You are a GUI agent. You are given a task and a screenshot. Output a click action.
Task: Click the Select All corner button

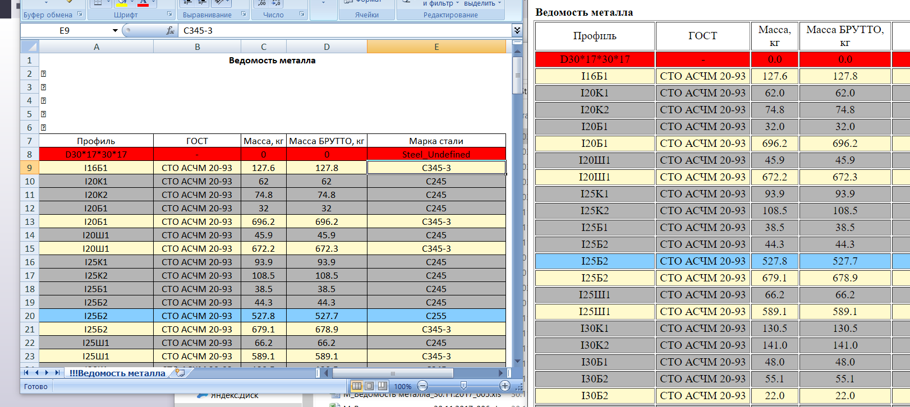click(29, 47)
